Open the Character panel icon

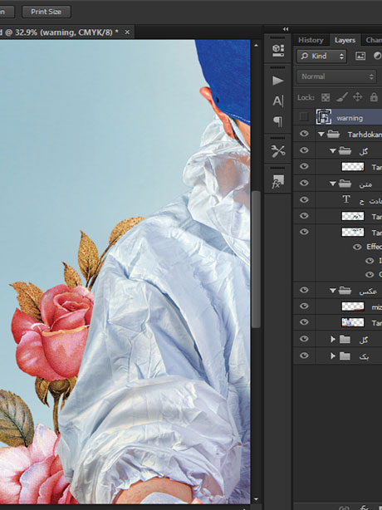(277, 101)
